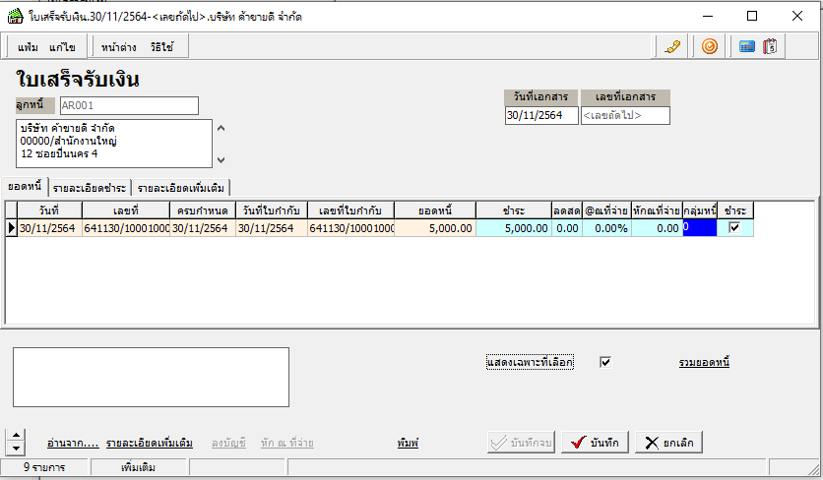Switch to the รายละเอียดเพิ่มเติม tab
Screen dimensions: 823x480
click(x=181, y=188)
